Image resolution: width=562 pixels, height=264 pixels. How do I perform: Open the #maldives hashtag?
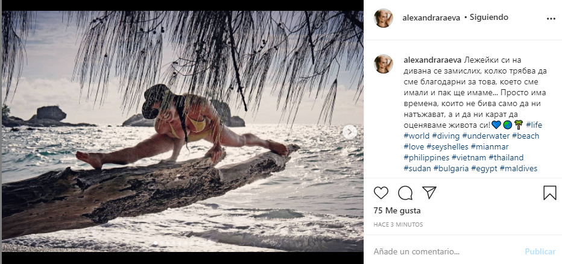pos(519,168)
